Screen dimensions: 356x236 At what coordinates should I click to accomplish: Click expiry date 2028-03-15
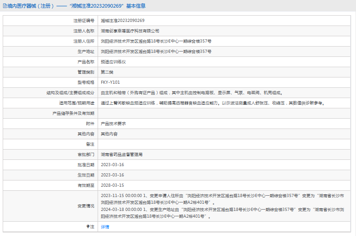pos(112,185)
